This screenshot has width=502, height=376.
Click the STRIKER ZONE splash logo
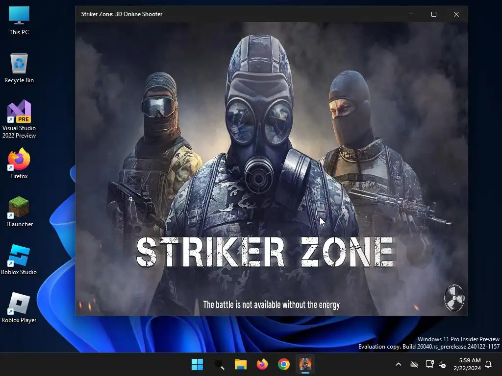[x=265, y=252]
